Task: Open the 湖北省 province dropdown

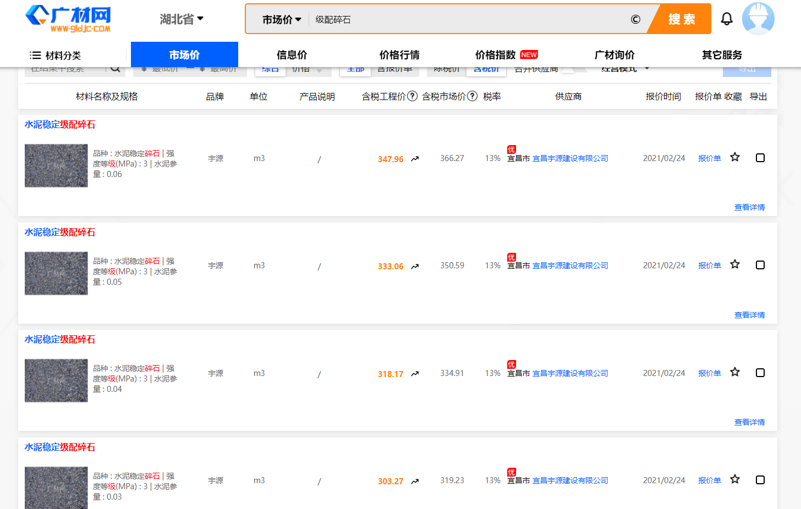Action: [182, 19]
